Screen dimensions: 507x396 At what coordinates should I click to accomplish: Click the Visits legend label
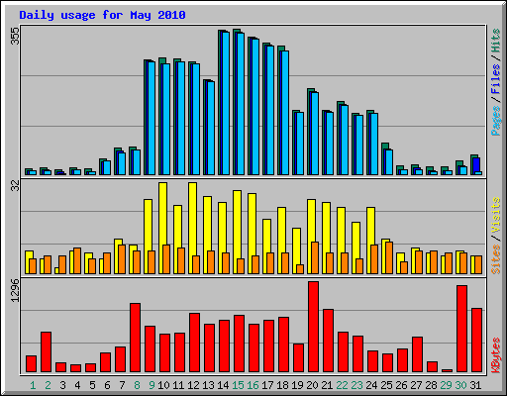click(495, 216)
